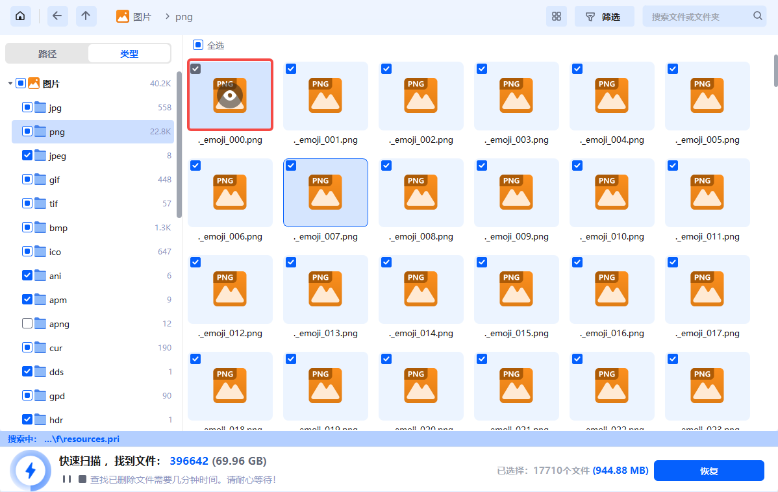
Task: Click the 图片 category icon in tree
Action: [x=34, y=83]
